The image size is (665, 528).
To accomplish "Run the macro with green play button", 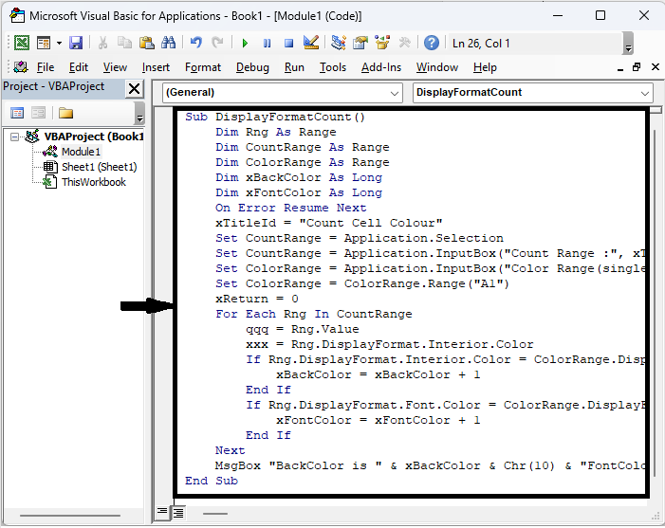I will (x=245, y=44).
